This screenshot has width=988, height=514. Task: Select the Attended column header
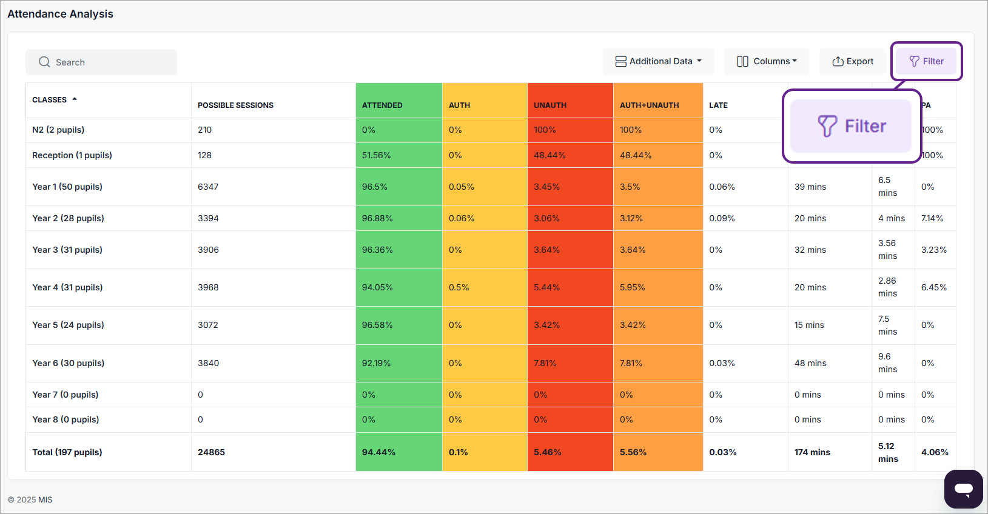coord(382,105)
